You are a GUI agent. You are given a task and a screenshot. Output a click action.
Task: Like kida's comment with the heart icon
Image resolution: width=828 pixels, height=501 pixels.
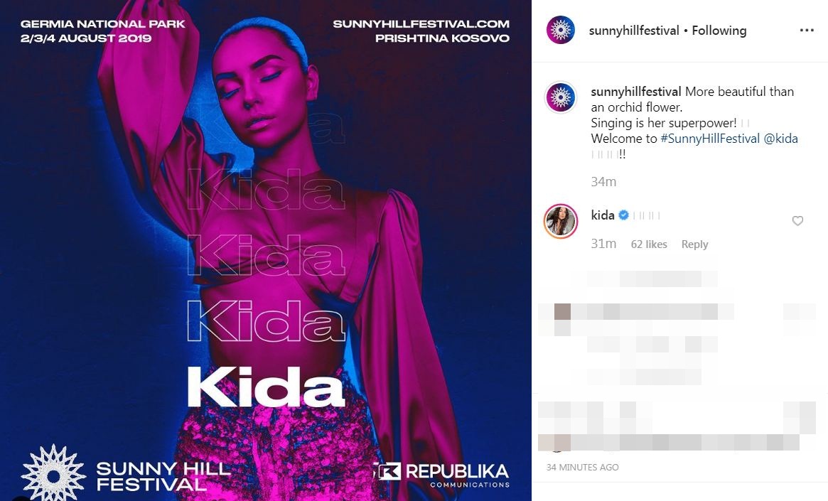pyautogui.click(x=797, y=221)
